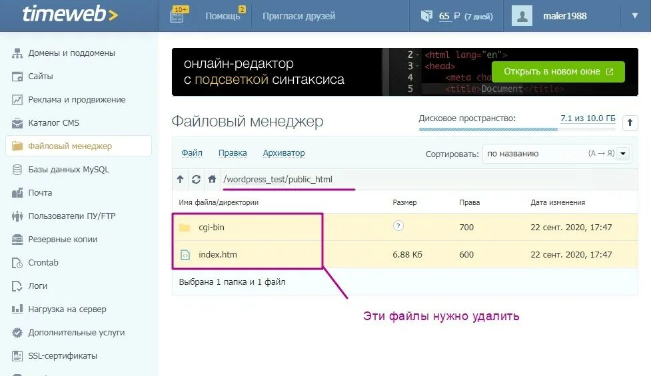Viewport: 651px width, 376px height.
Task: Go up one directory level arrow
Action: pyautogui.click(x=180, y=179)
